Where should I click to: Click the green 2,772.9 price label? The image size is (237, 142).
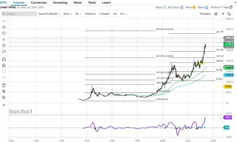[229, 44]
